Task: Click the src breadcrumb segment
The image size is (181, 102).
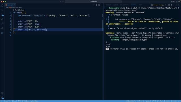Action: coord(7,8)
